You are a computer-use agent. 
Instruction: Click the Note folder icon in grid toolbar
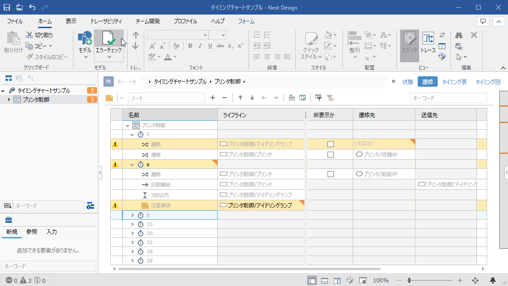[109, 98]
